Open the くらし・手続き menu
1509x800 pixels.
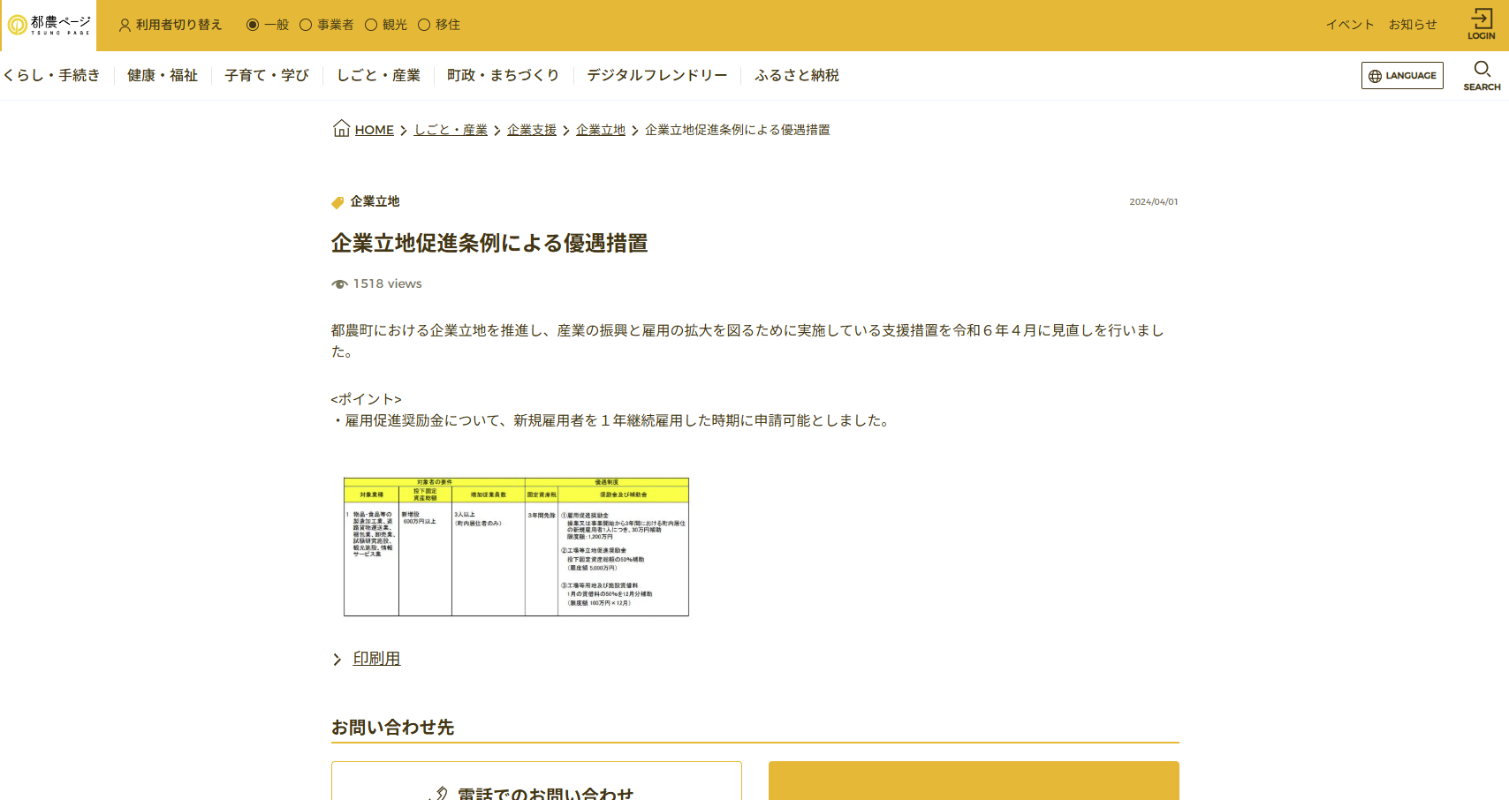pos(52,76)
